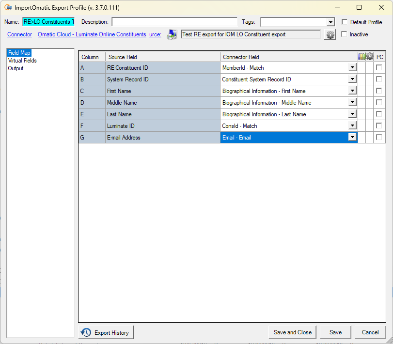Mark the profile as Inactive

coord(345,34)
